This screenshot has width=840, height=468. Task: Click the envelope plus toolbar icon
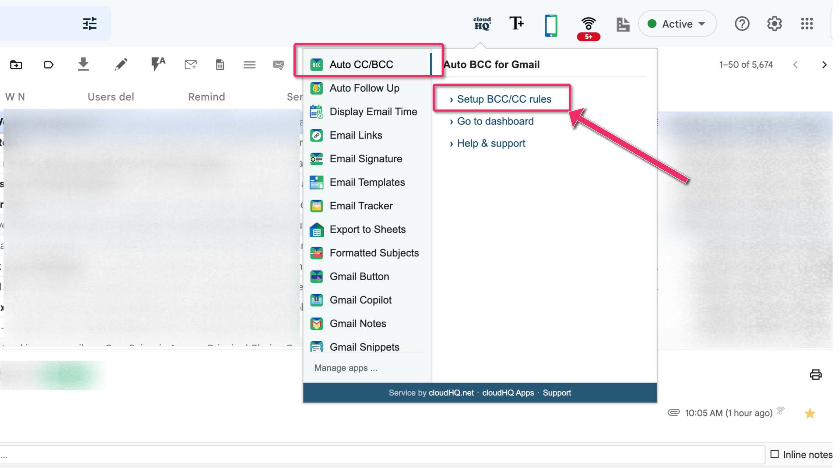point(190,65)
